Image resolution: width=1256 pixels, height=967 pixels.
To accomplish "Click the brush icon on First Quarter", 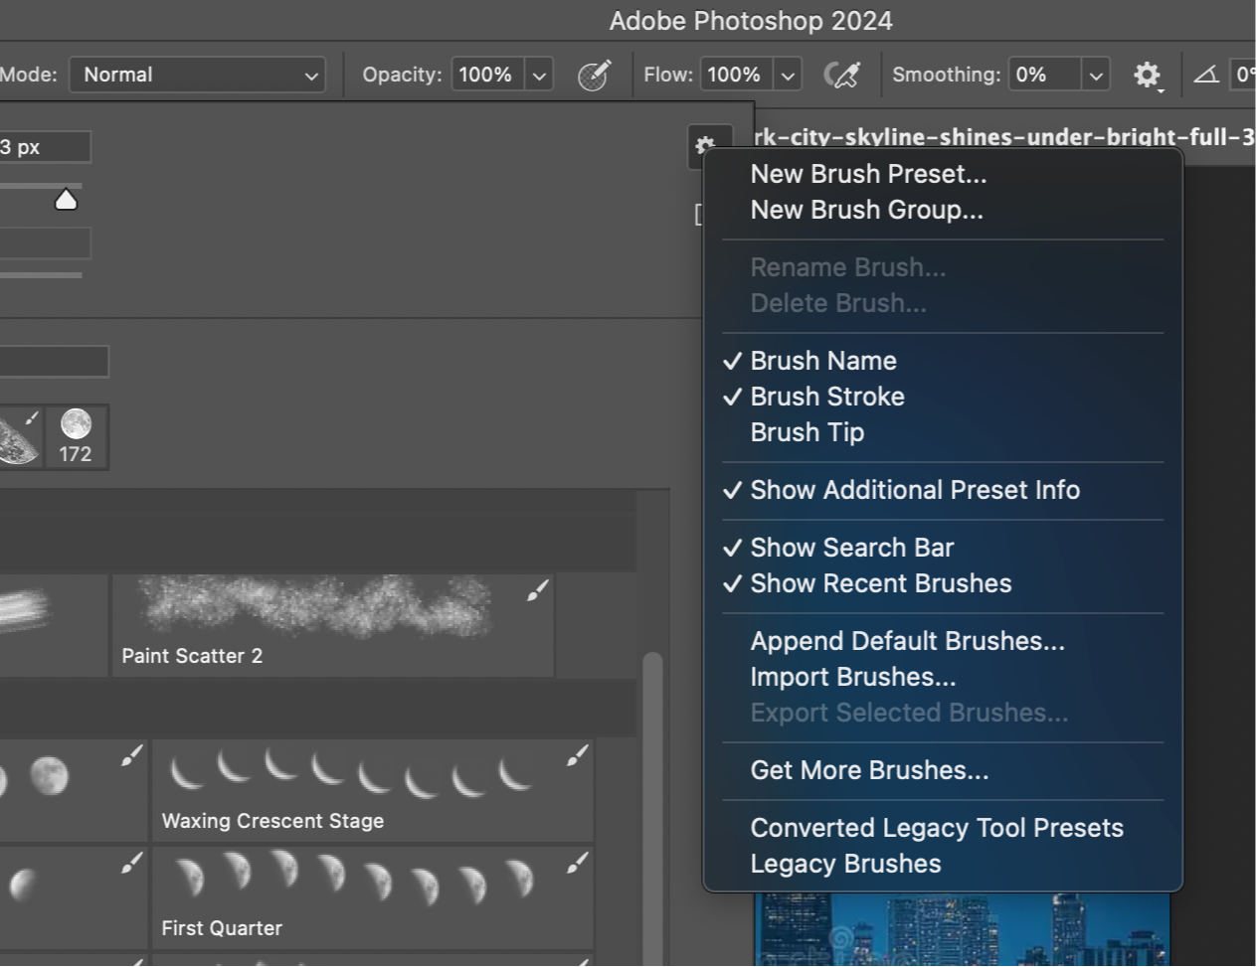I will coord(577,864).
